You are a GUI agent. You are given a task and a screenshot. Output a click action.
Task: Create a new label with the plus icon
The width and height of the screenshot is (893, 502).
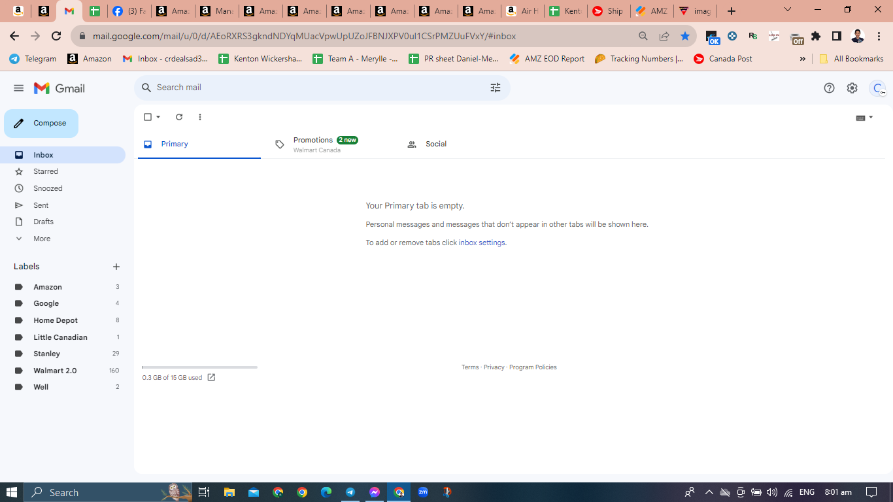(116, 267)
